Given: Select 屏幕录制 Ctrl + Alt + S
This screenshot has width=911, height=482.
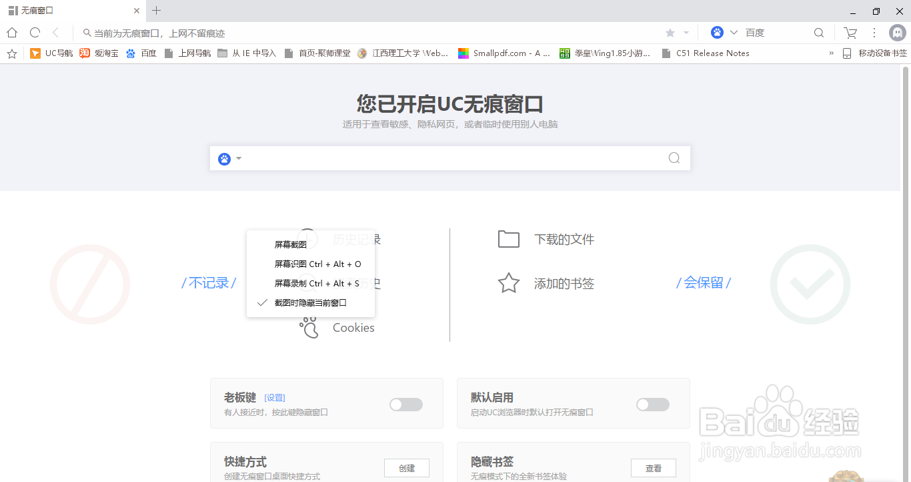Looking at the screenshot, I should pyautogui.click(x=311, y=284).
